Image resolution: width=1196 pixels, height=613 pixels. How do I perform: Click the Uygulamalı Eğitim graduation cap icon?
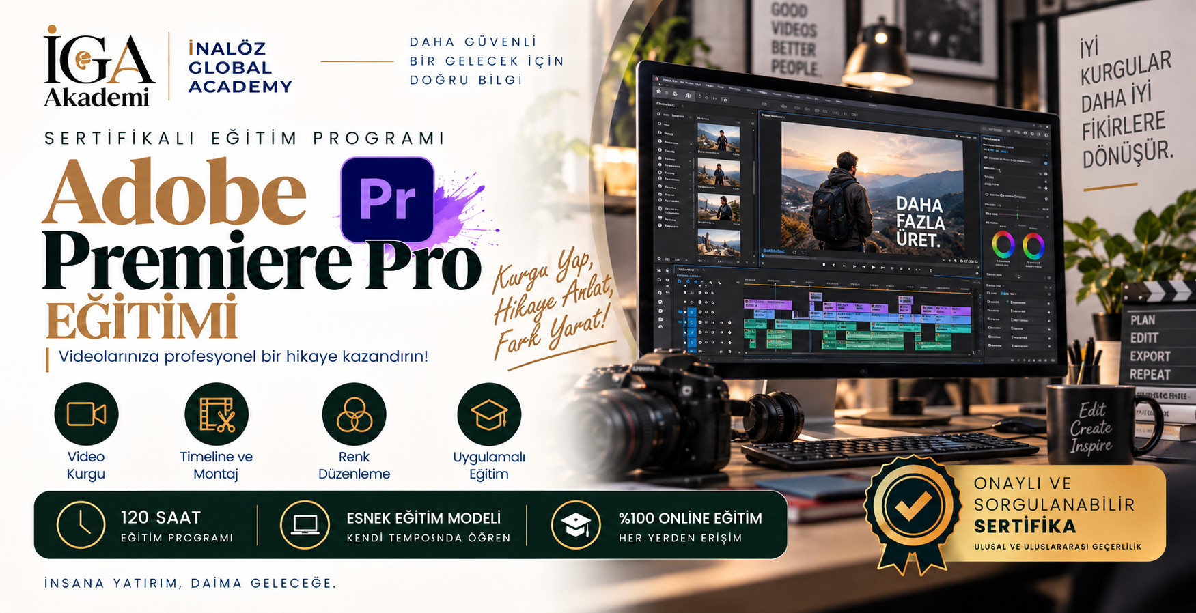489,414
